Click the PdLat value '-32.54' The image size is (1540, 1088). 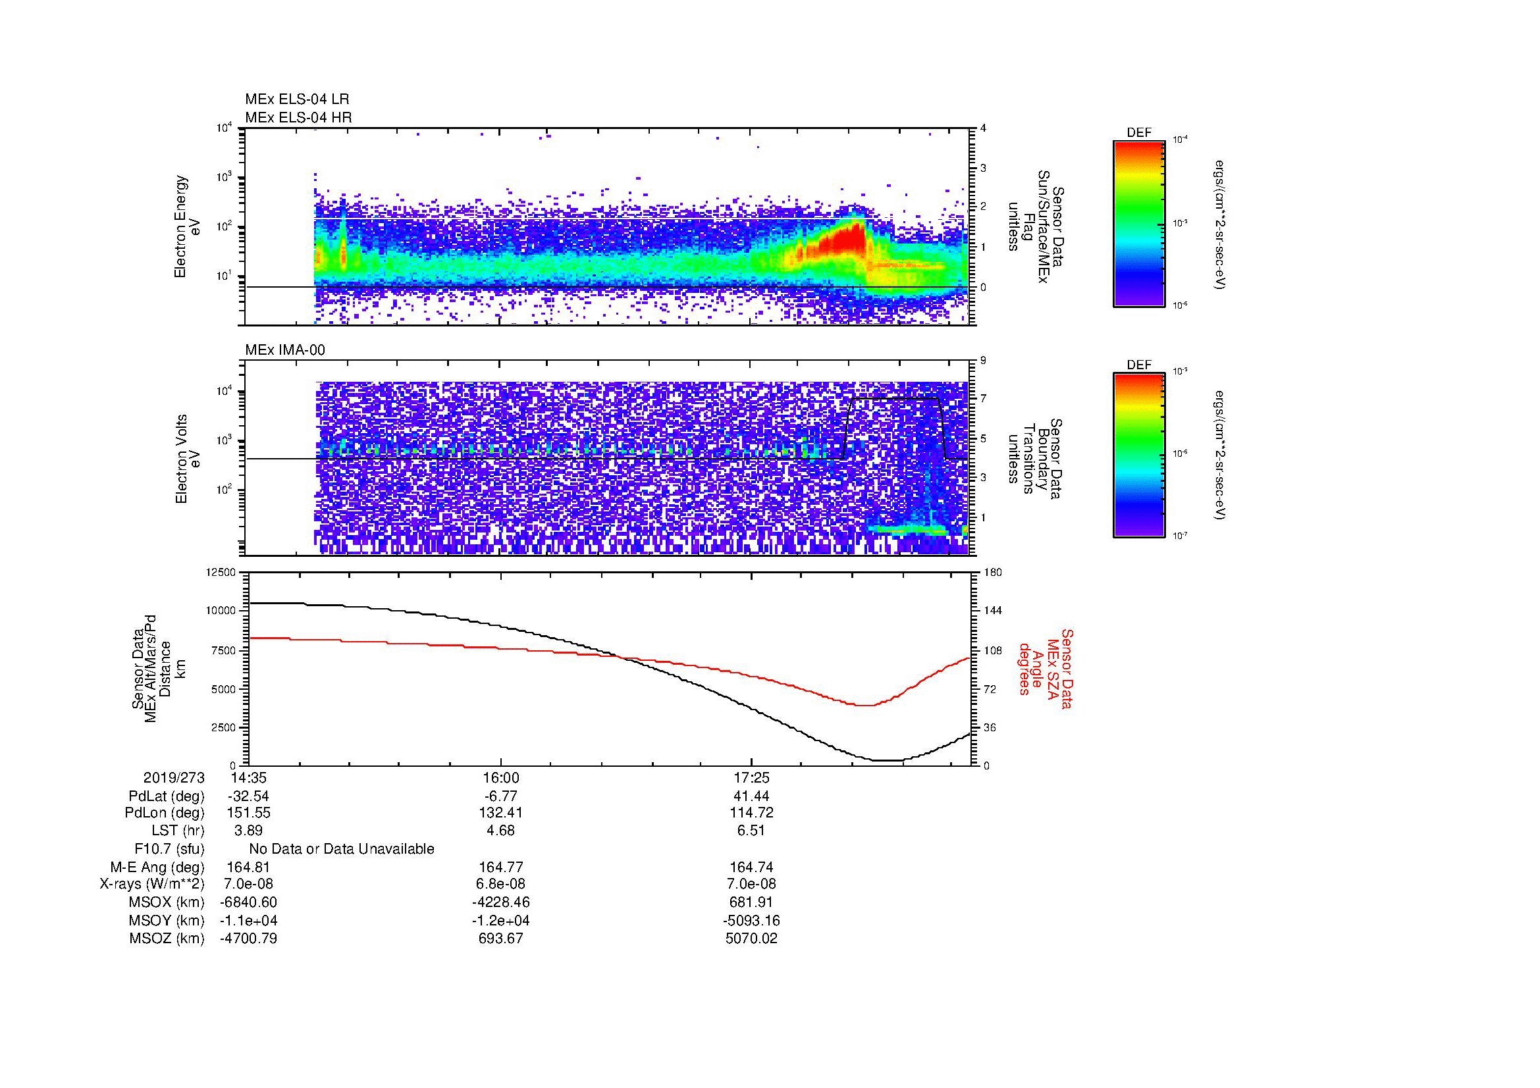point(248,796)
